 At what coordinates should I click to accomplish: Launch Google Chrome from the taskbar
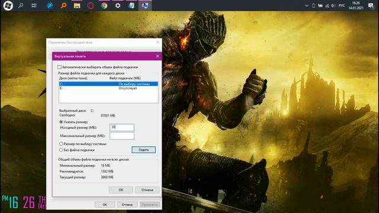[x=104, y=5]
